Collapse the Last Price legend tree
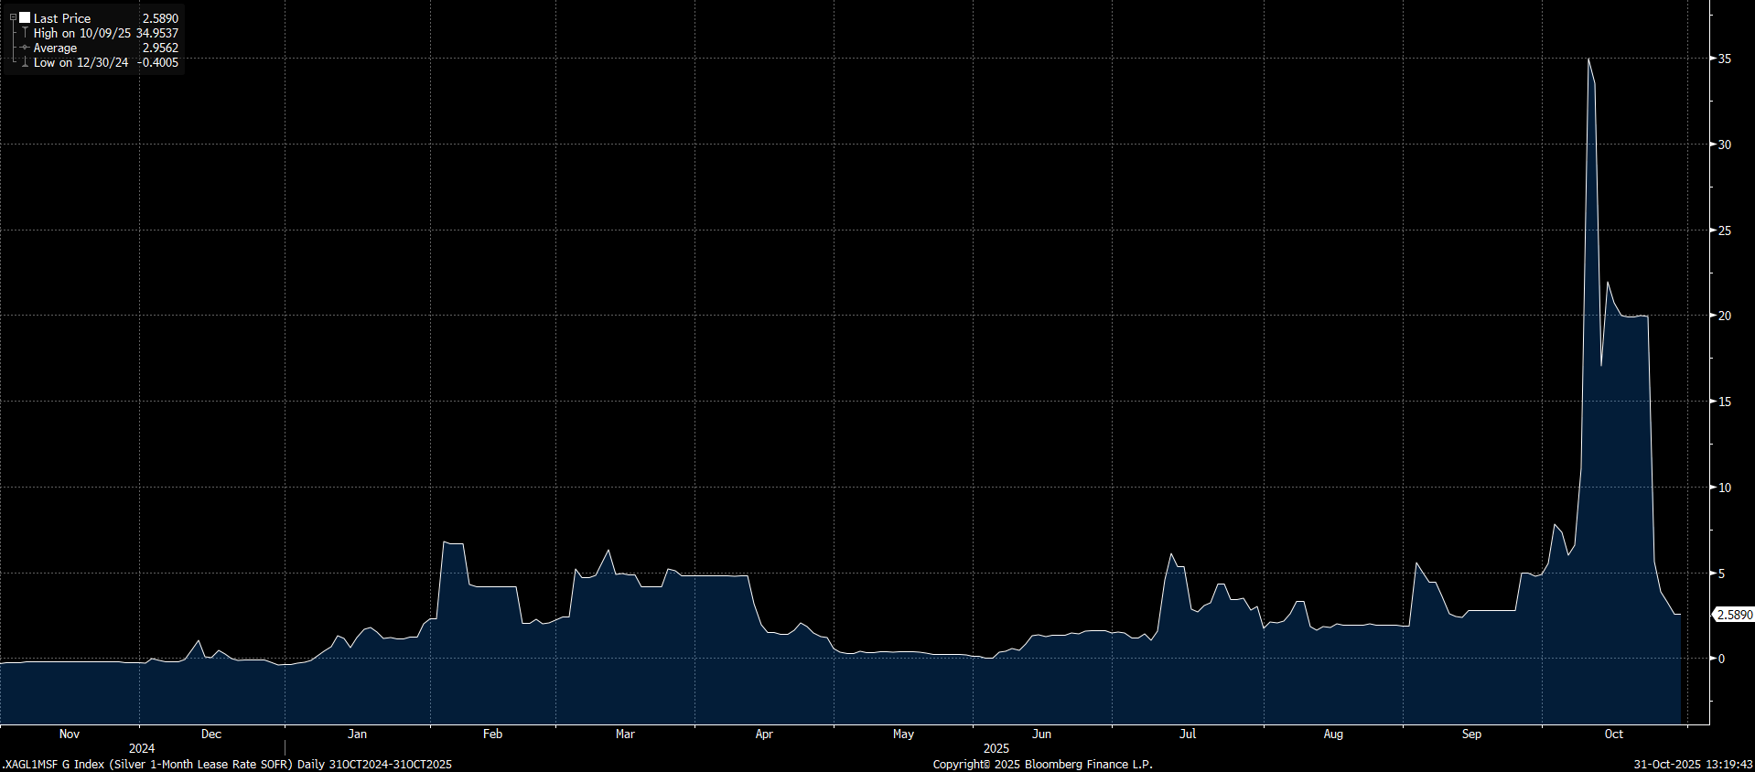This screenshot has height=772, width=1755. [13, 18]
